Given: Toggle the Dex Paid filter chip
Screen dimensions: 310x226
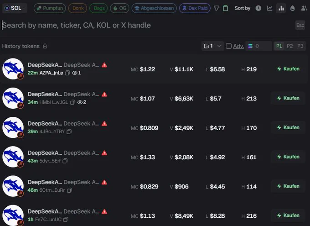Looking at the screenshot, I should click(x=195, y=8).
